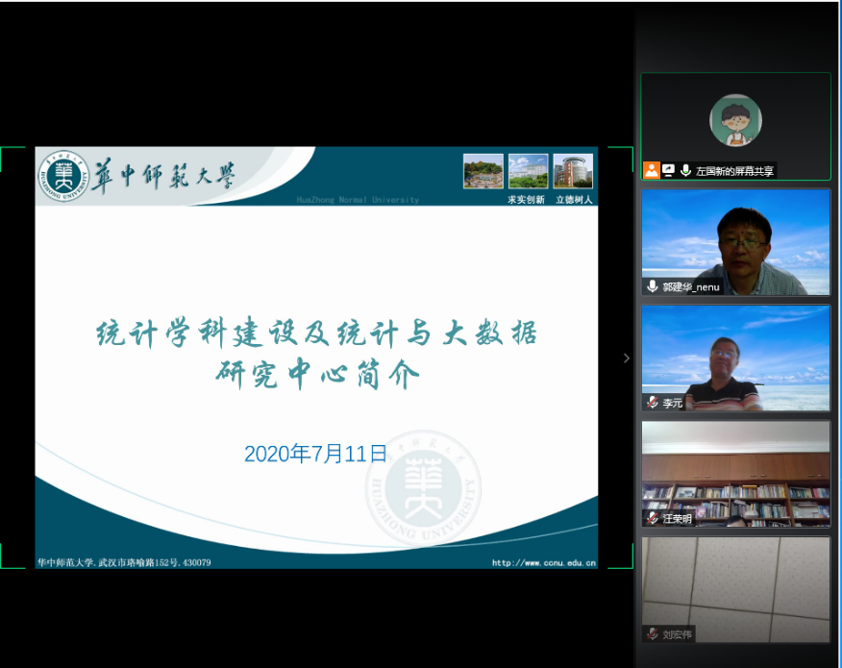Click the screen-share icon beside 左国新

[668, 170]
